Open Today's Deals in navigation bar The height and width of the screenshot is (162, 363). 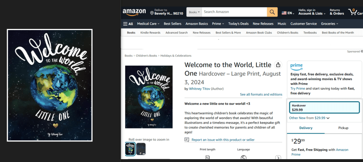[x=238, y=24]
